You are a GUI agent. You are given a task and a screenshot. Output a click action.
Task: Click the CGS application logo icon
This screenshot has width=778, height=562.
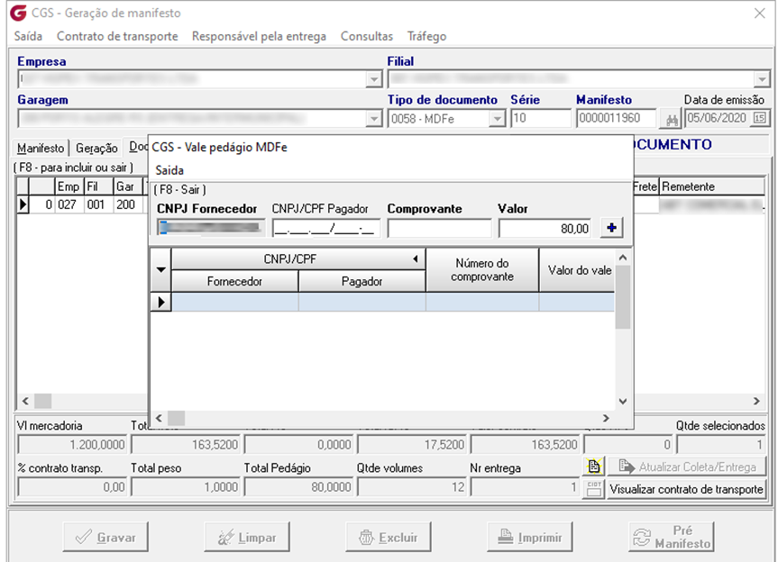point(18,13)
